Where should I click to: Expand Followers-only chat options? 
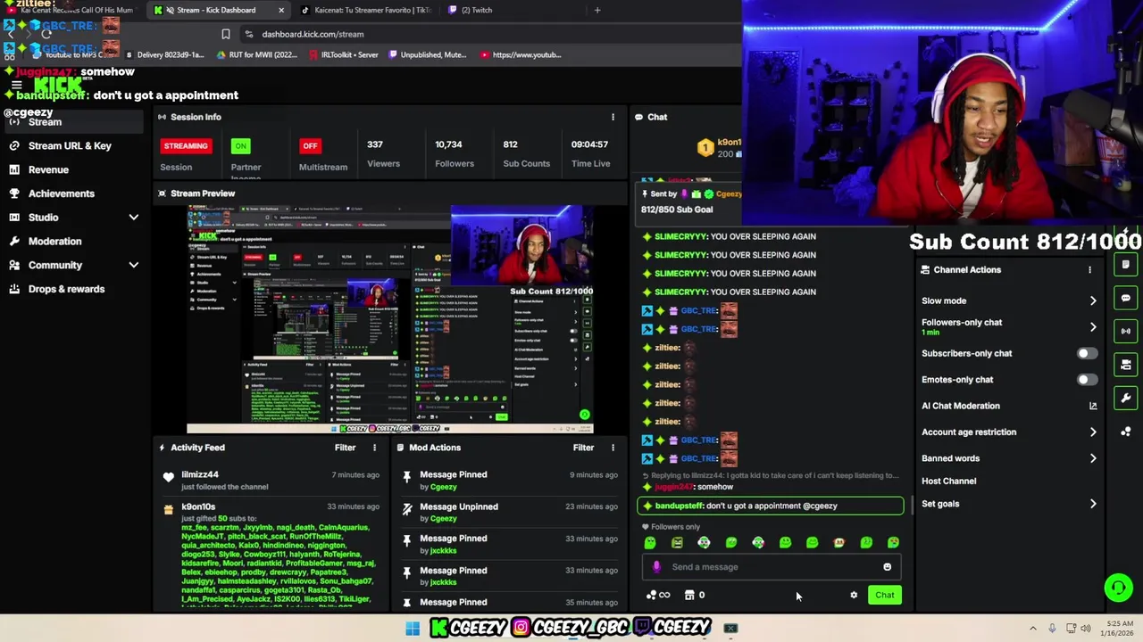(1093, 327)
